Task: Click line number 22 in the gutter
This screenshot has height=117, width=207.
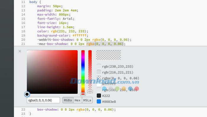Action: pyautogui.click(x=23, y=110)
